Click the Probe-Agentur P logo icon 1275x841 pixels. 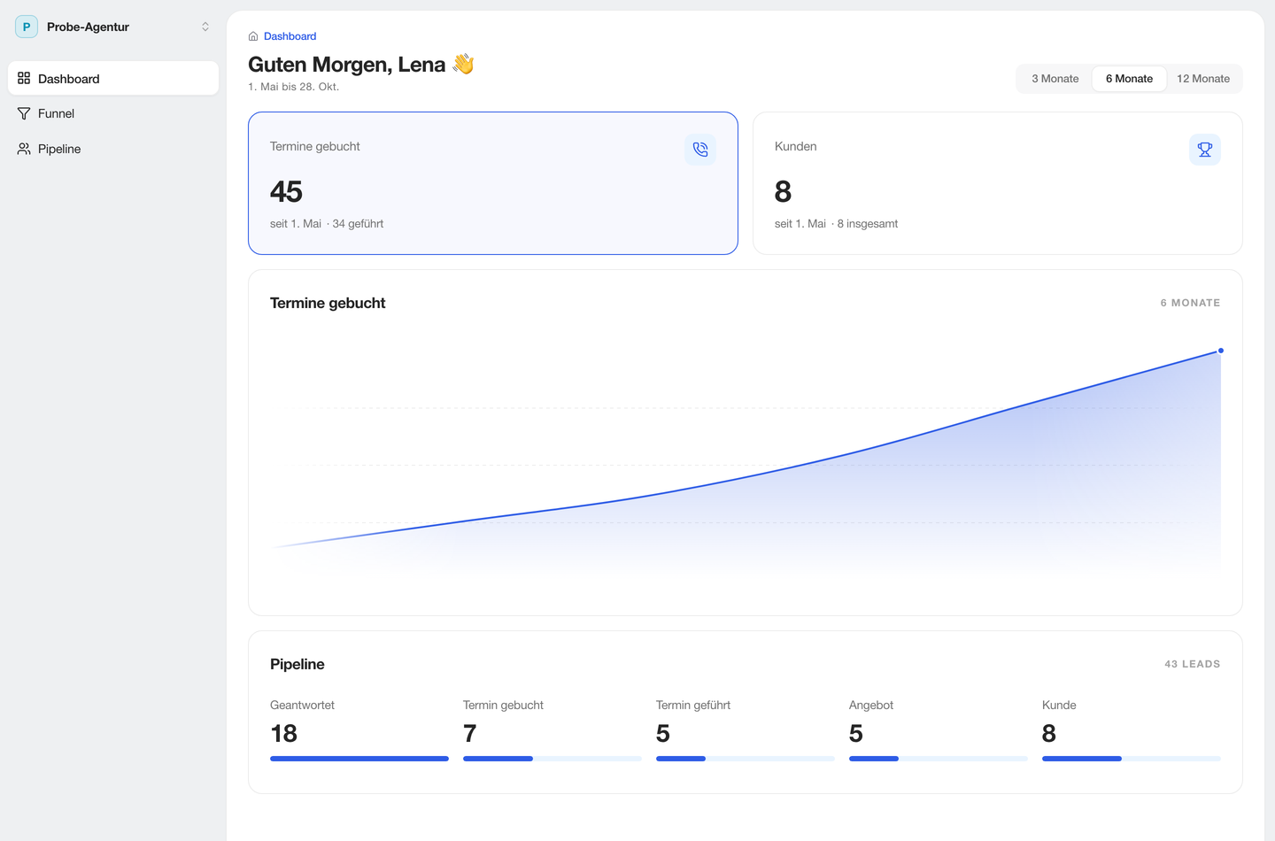pyautogui.click(x=27, y=27)
